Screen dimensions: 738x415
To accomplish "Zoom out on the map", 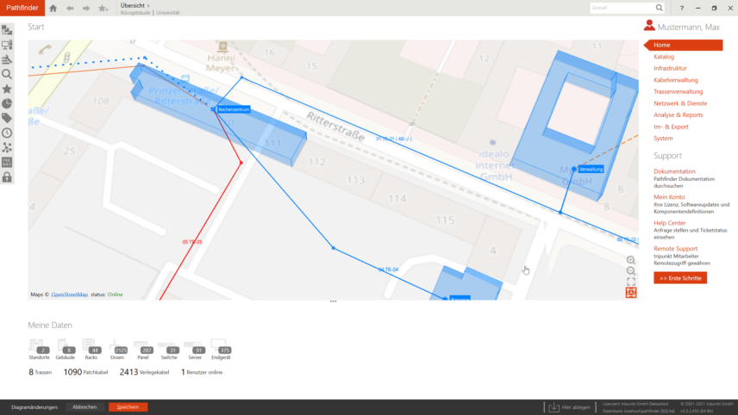I will pyautogui.click(x=631, y=270).
